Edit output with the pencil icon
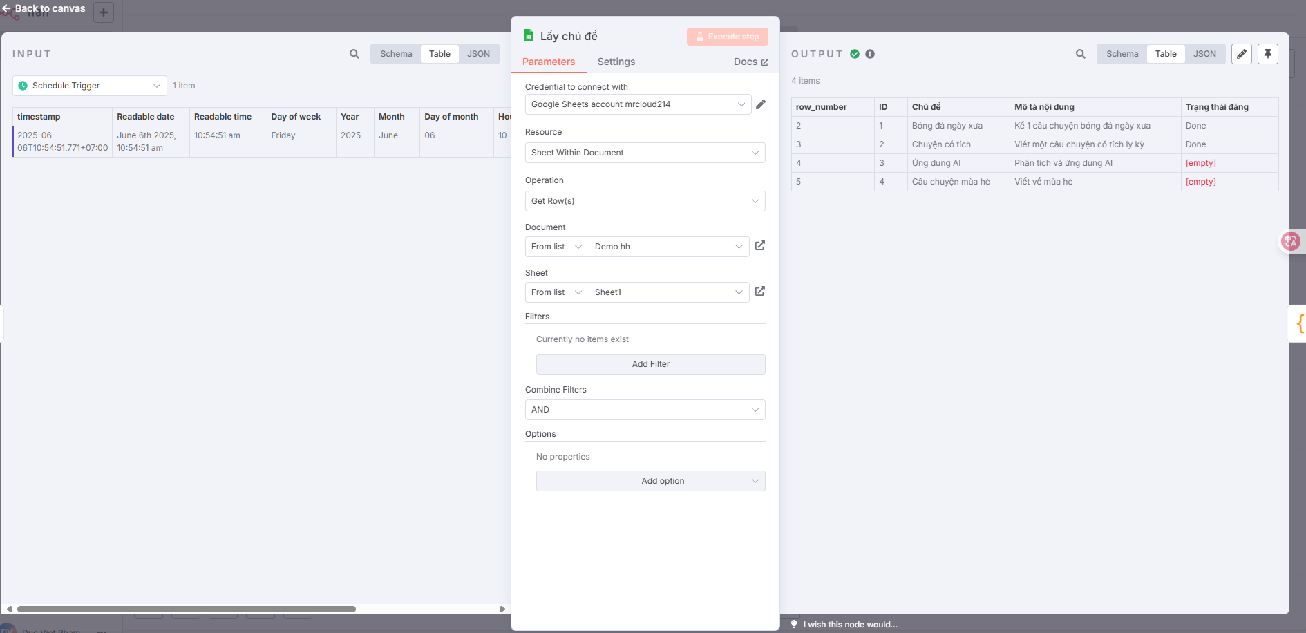This screenshot has height=633, width=1306. coord(1242,54)
